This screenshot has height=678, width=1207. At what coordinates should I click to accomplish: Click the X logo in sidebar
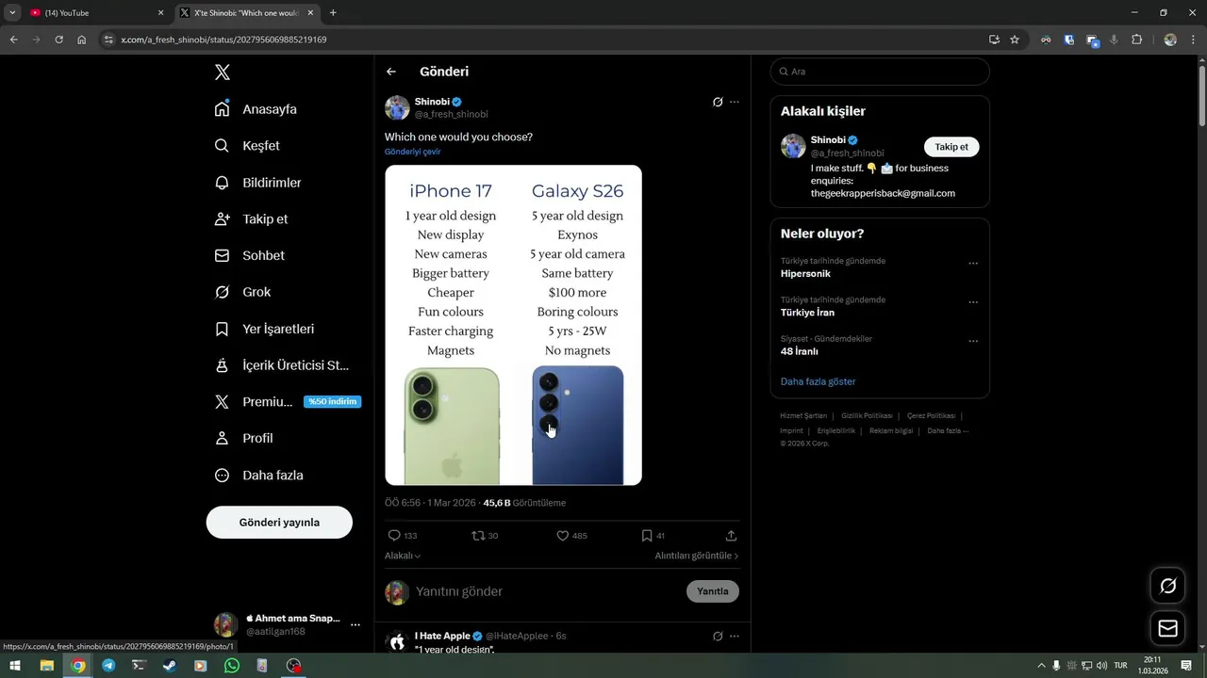[x=222, y=72]
